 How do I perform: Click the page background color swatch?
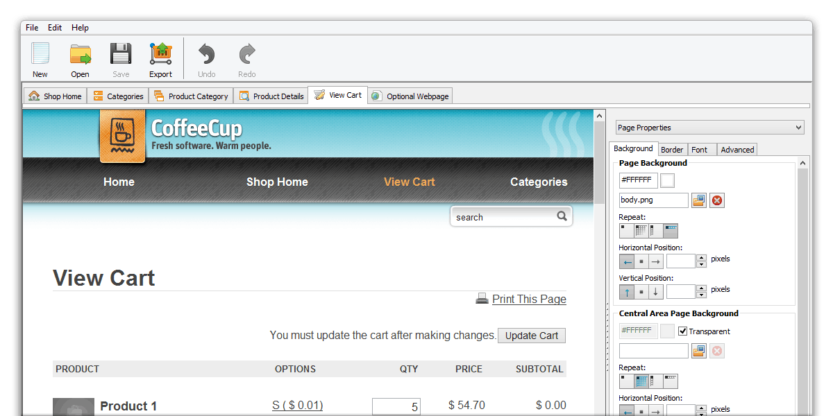(667, 181)
